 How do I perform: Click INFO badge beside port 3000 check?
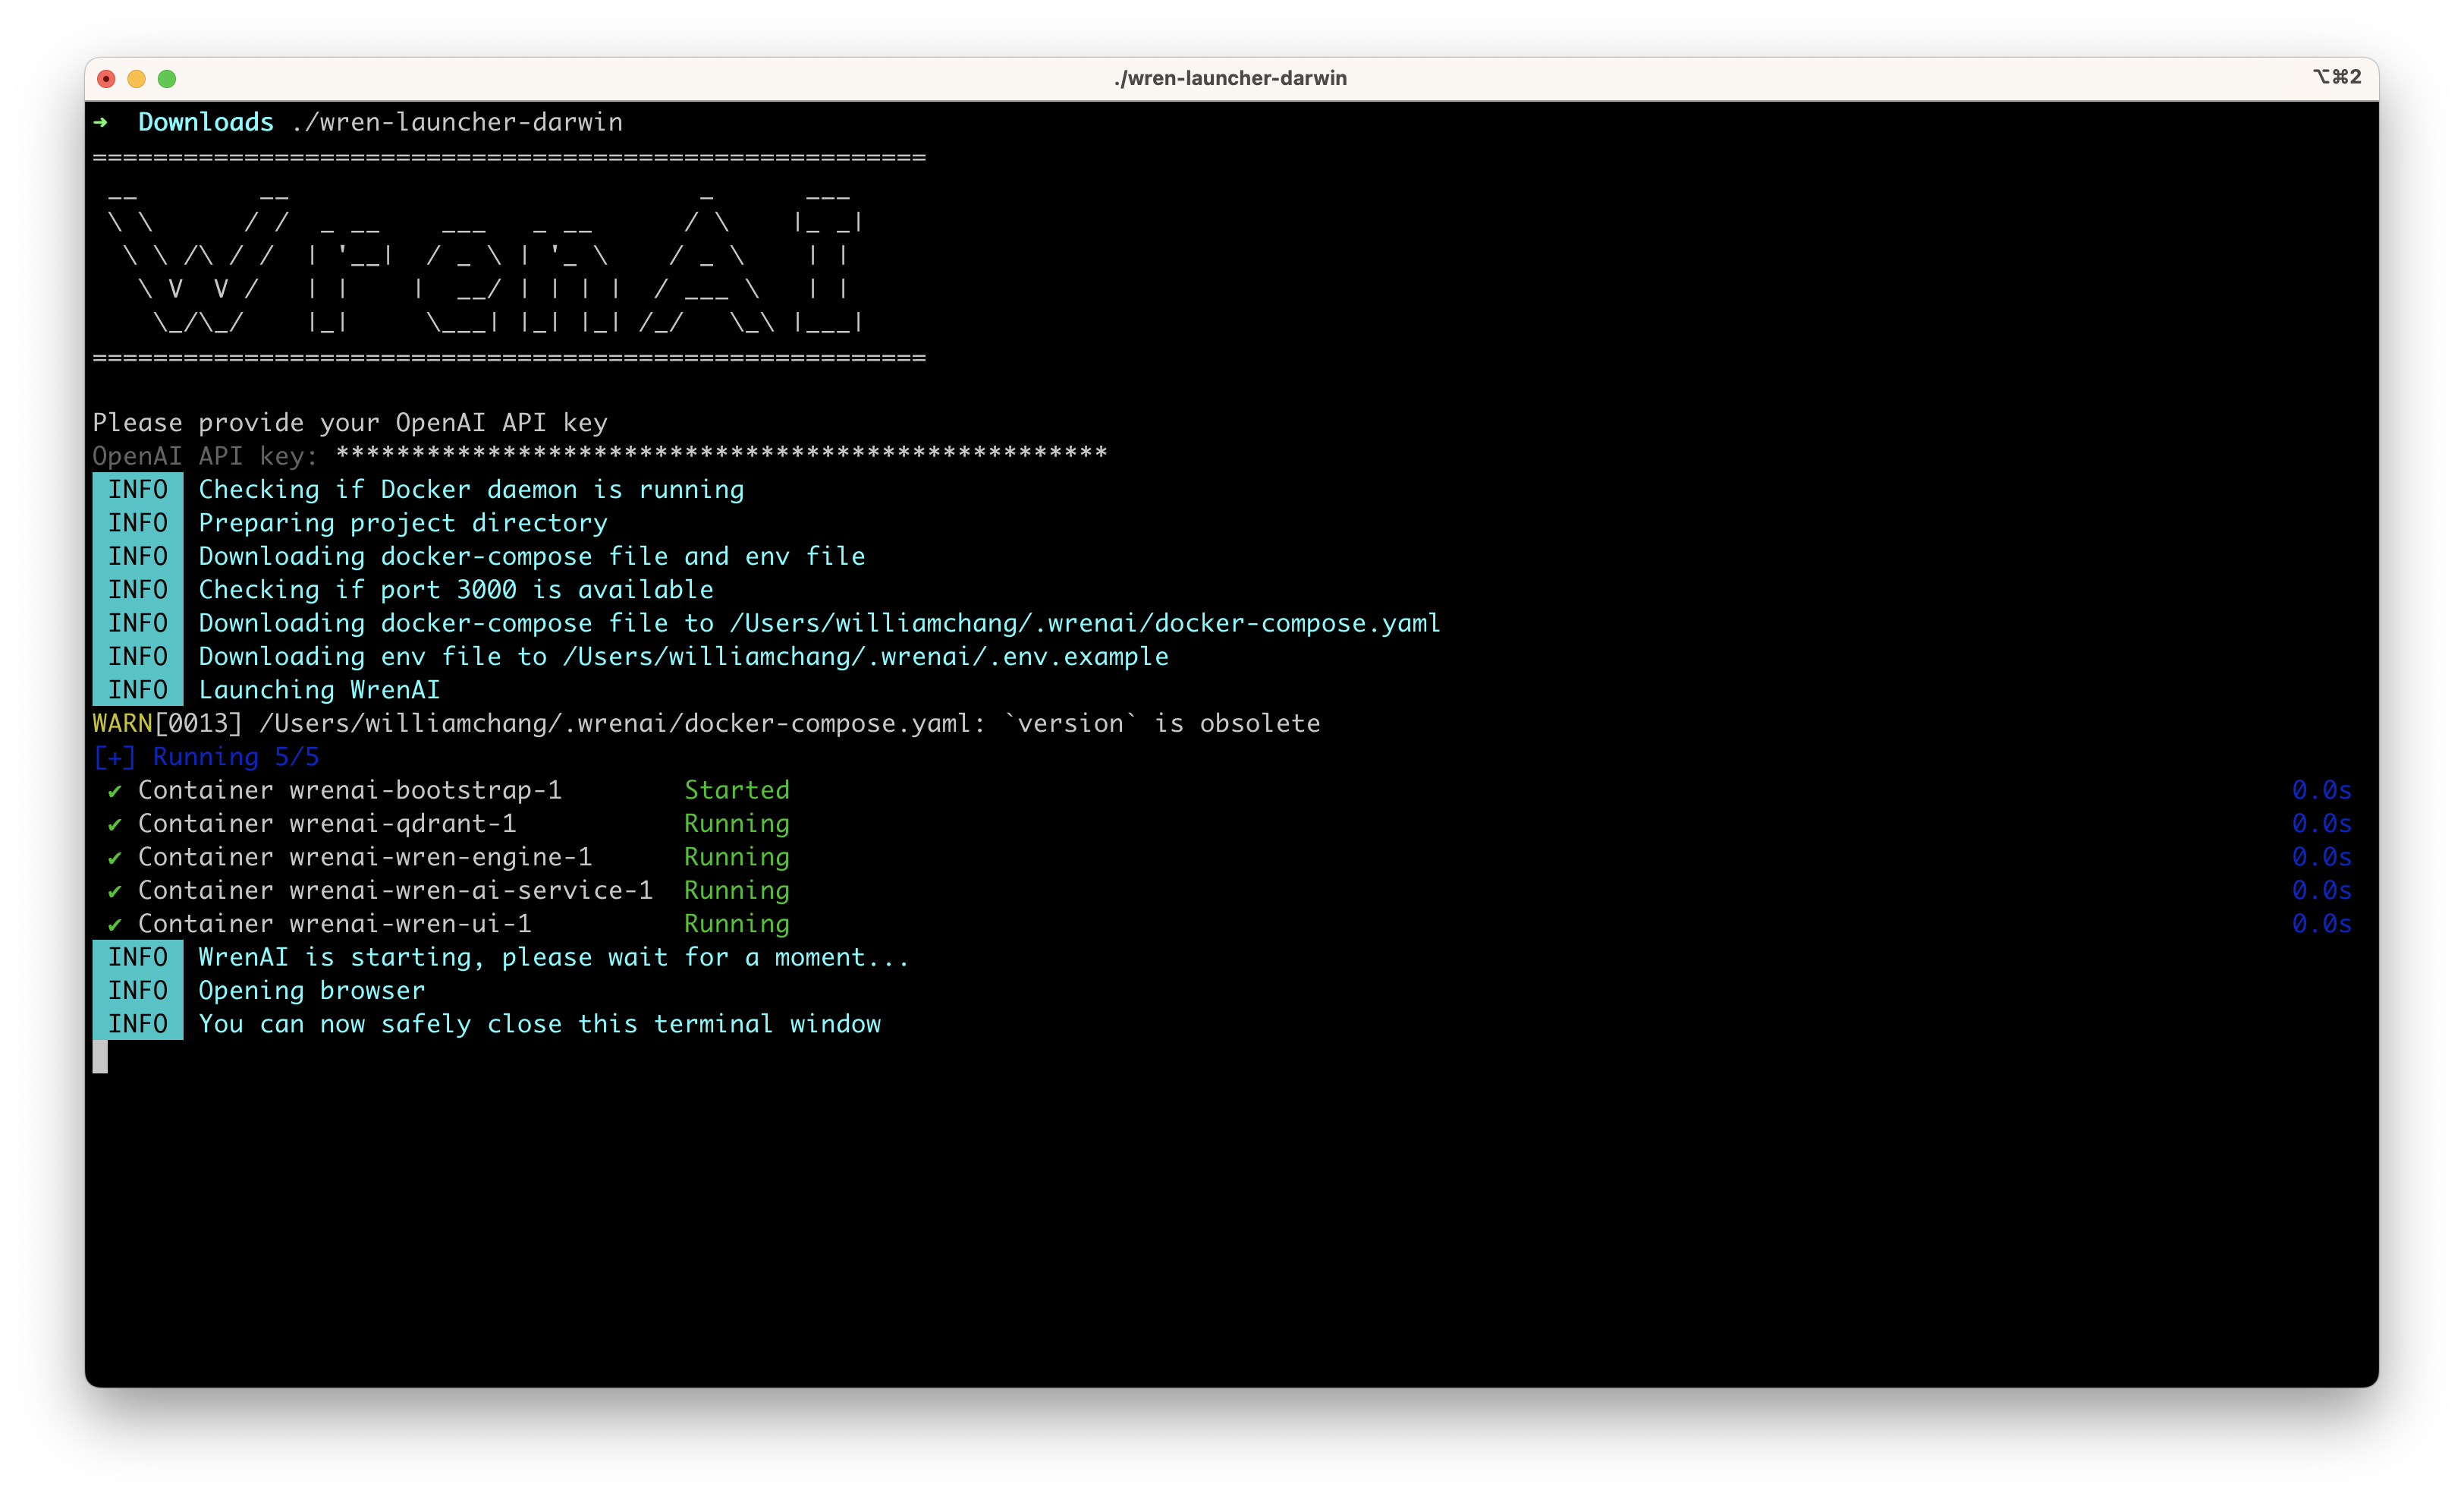pos(138,591)
